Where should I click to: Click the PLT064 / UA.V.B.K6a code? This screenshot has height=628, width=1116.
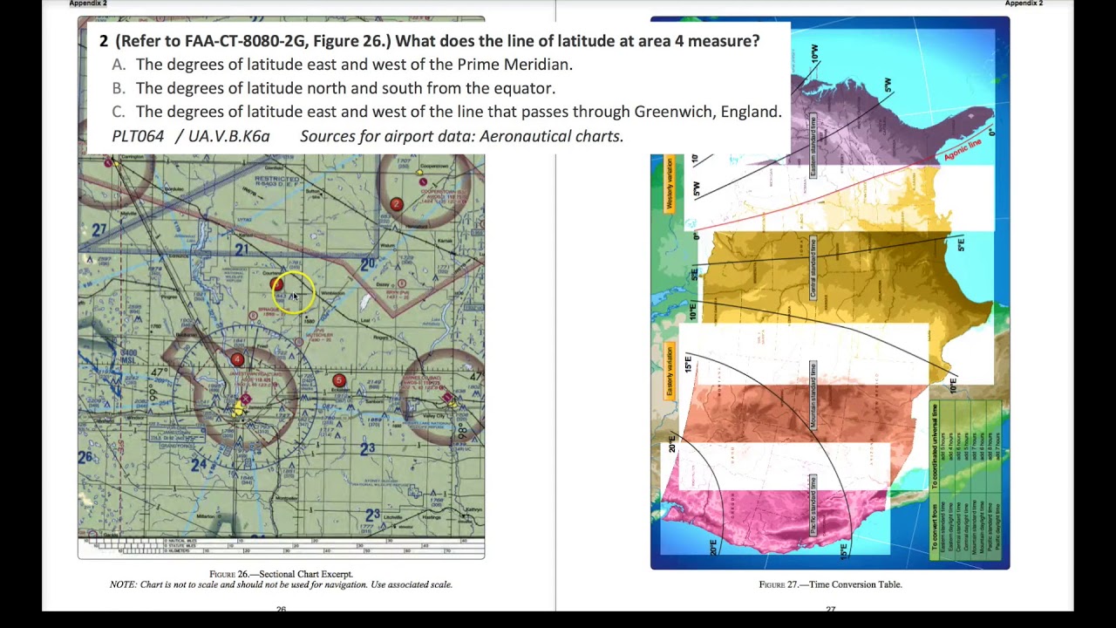coord(191,136)
